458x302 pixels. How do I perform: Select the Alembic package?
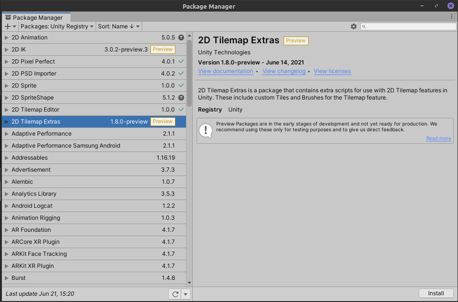point(94,182)
